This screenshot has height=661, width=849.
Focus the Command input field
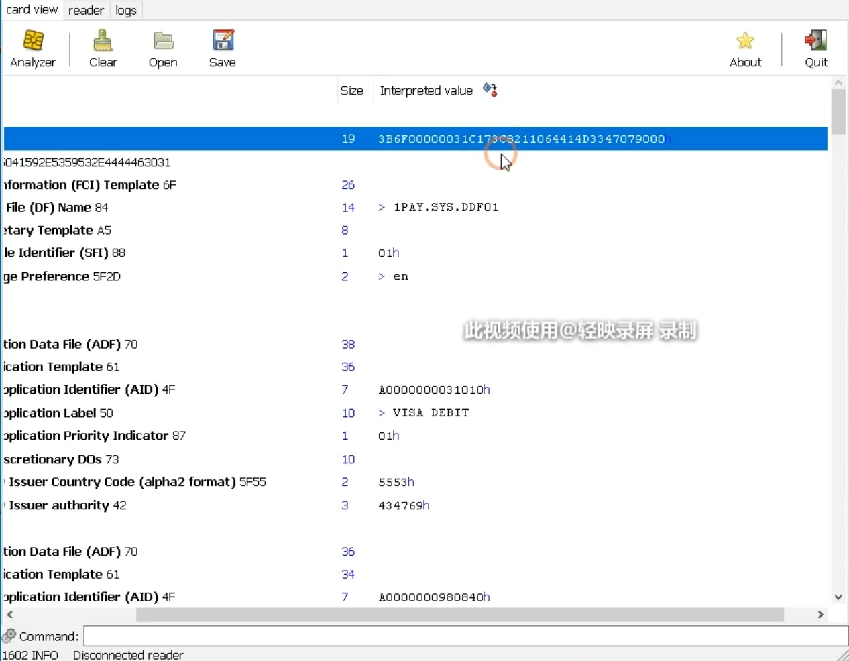(465, 636)
